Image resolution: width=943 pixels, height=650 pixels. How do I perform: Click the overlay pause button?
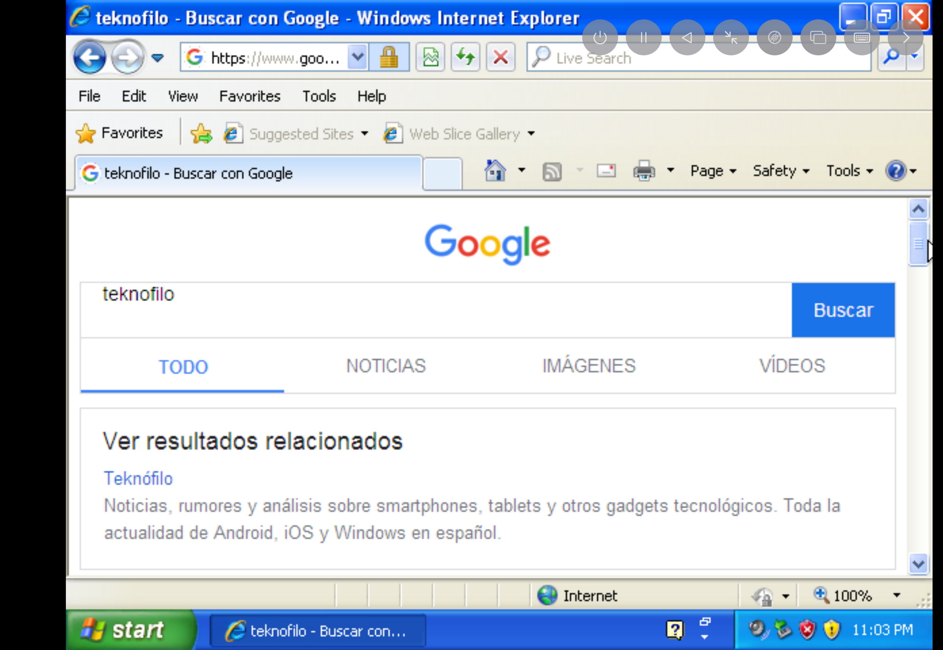(643, 37)
